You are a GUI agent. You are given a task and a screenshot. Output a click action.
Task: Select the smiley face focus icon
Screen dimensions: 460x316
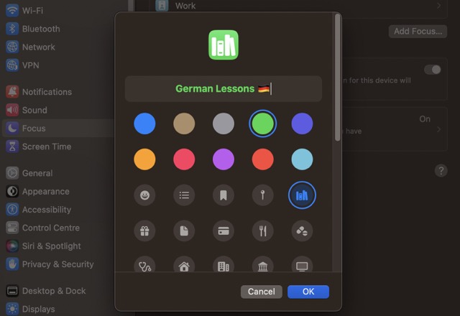[144, 195]
